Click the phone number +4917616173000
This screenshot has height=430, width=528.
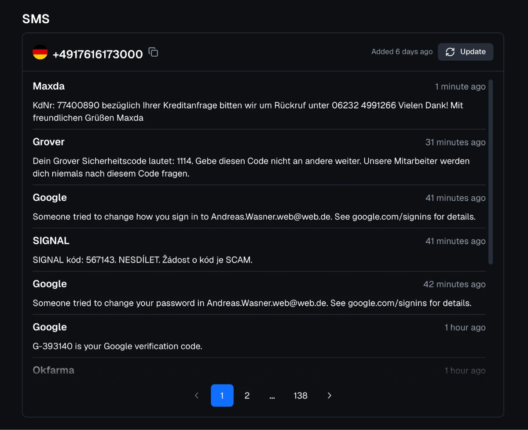pos(98,54)
